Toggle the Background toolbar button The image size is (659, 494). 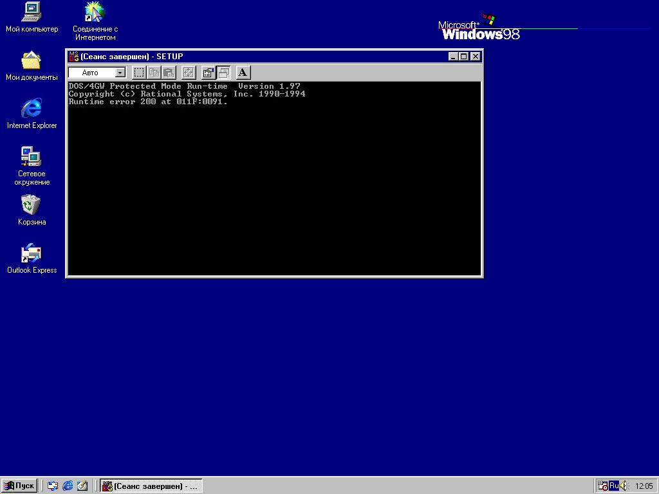pos(223,73)
